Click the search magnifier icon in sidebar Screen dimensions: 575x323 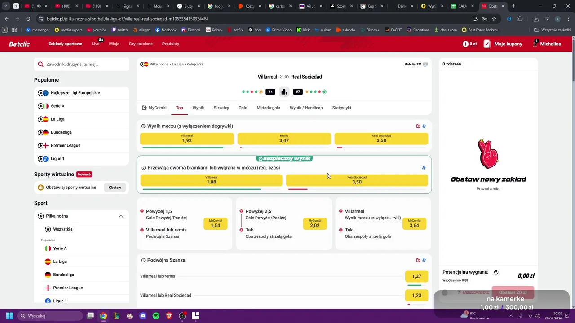(41, 65)
